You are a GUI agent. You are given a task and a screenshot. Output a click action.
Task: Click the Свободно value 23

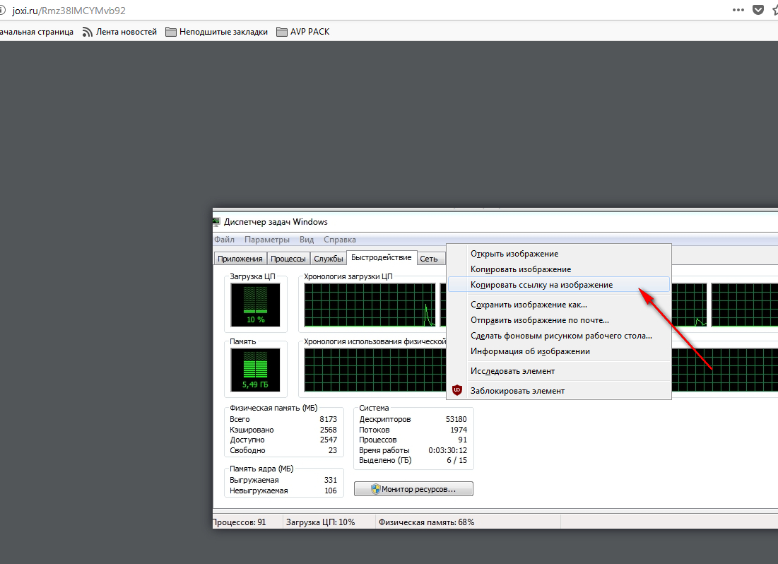tap(332, 450)
